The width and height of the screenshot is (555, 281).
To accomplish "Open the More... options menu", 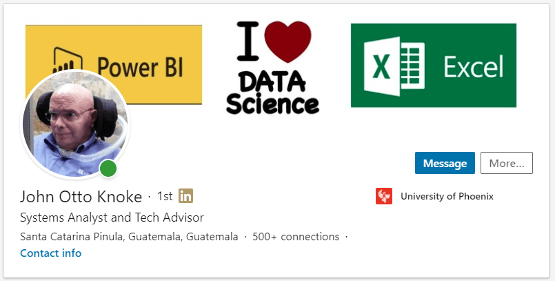I will [x=506, y=163].
